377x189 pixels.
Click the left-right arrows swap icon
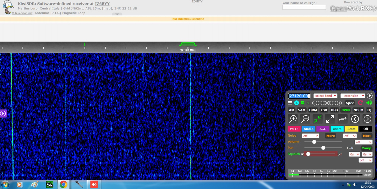tap(342, 119)
